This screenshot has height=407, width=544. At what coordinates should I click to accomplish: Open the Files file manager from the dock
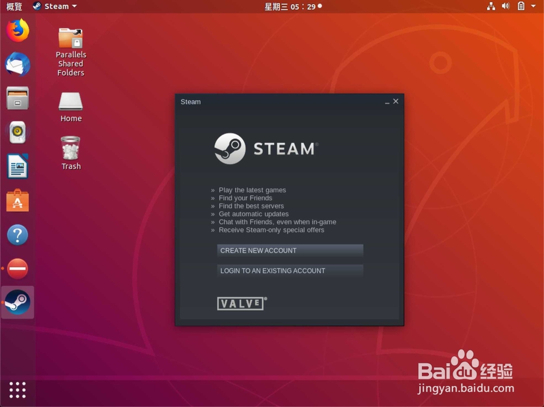point(17,98)
